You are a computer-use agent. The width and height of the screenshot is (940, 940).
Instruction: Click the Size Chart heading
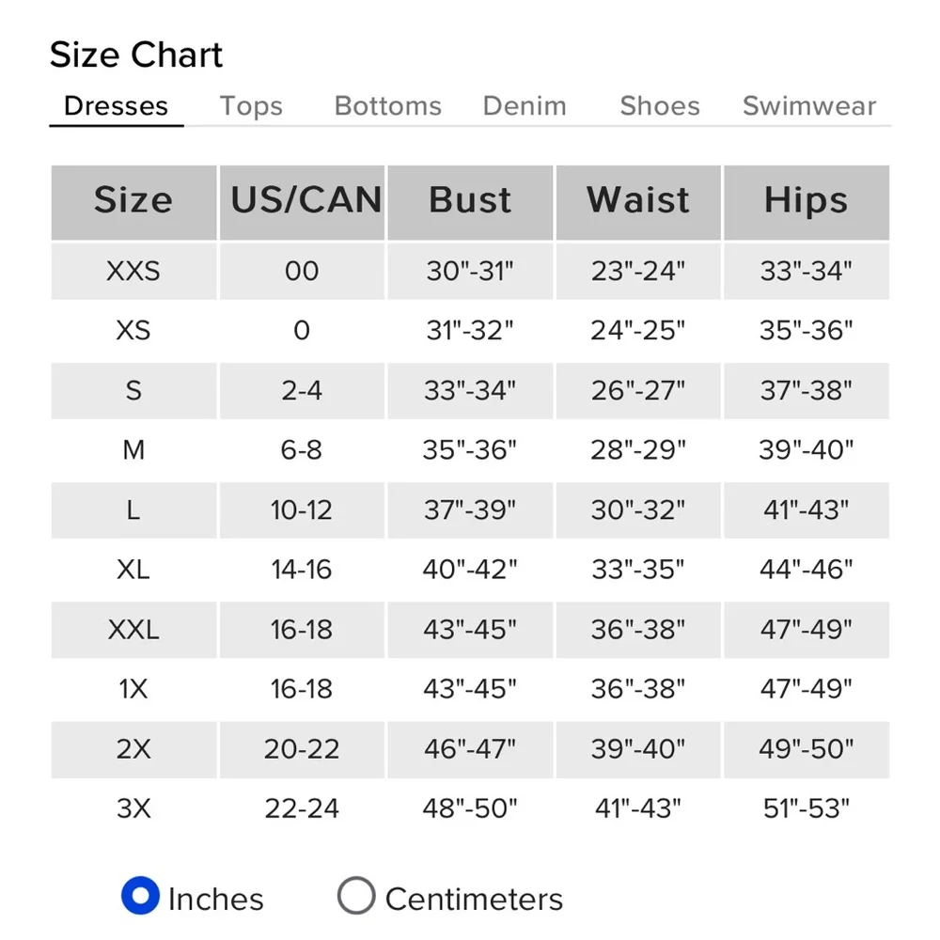136,55
